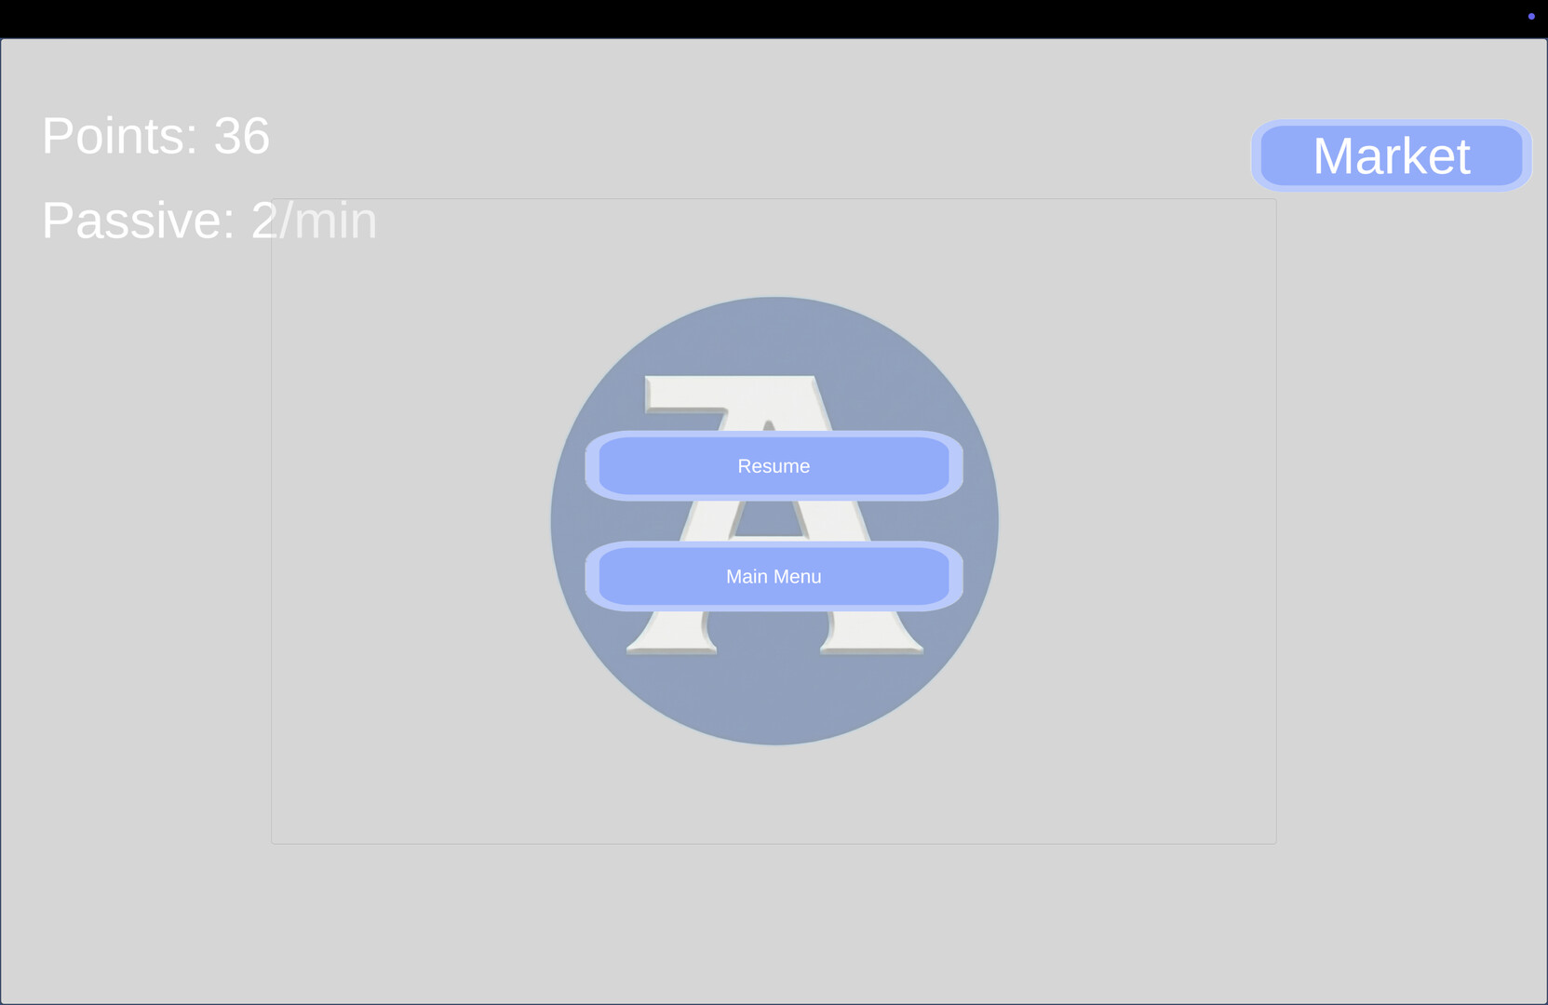
Task: Select the Points: 36 counter
Action: (x=156, y=136)
